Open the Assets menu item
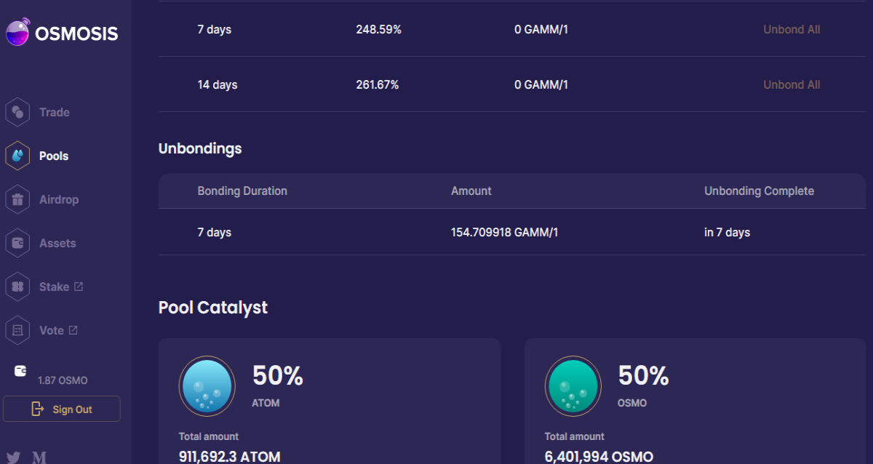 coord(57,243)
